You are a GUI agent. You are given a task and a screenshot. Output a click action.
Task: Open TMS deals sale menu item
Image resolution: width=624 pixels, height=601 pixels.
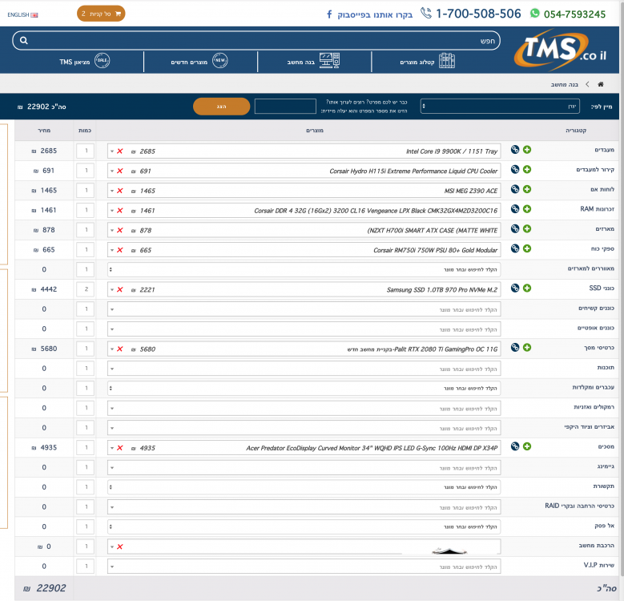point(84,61)
